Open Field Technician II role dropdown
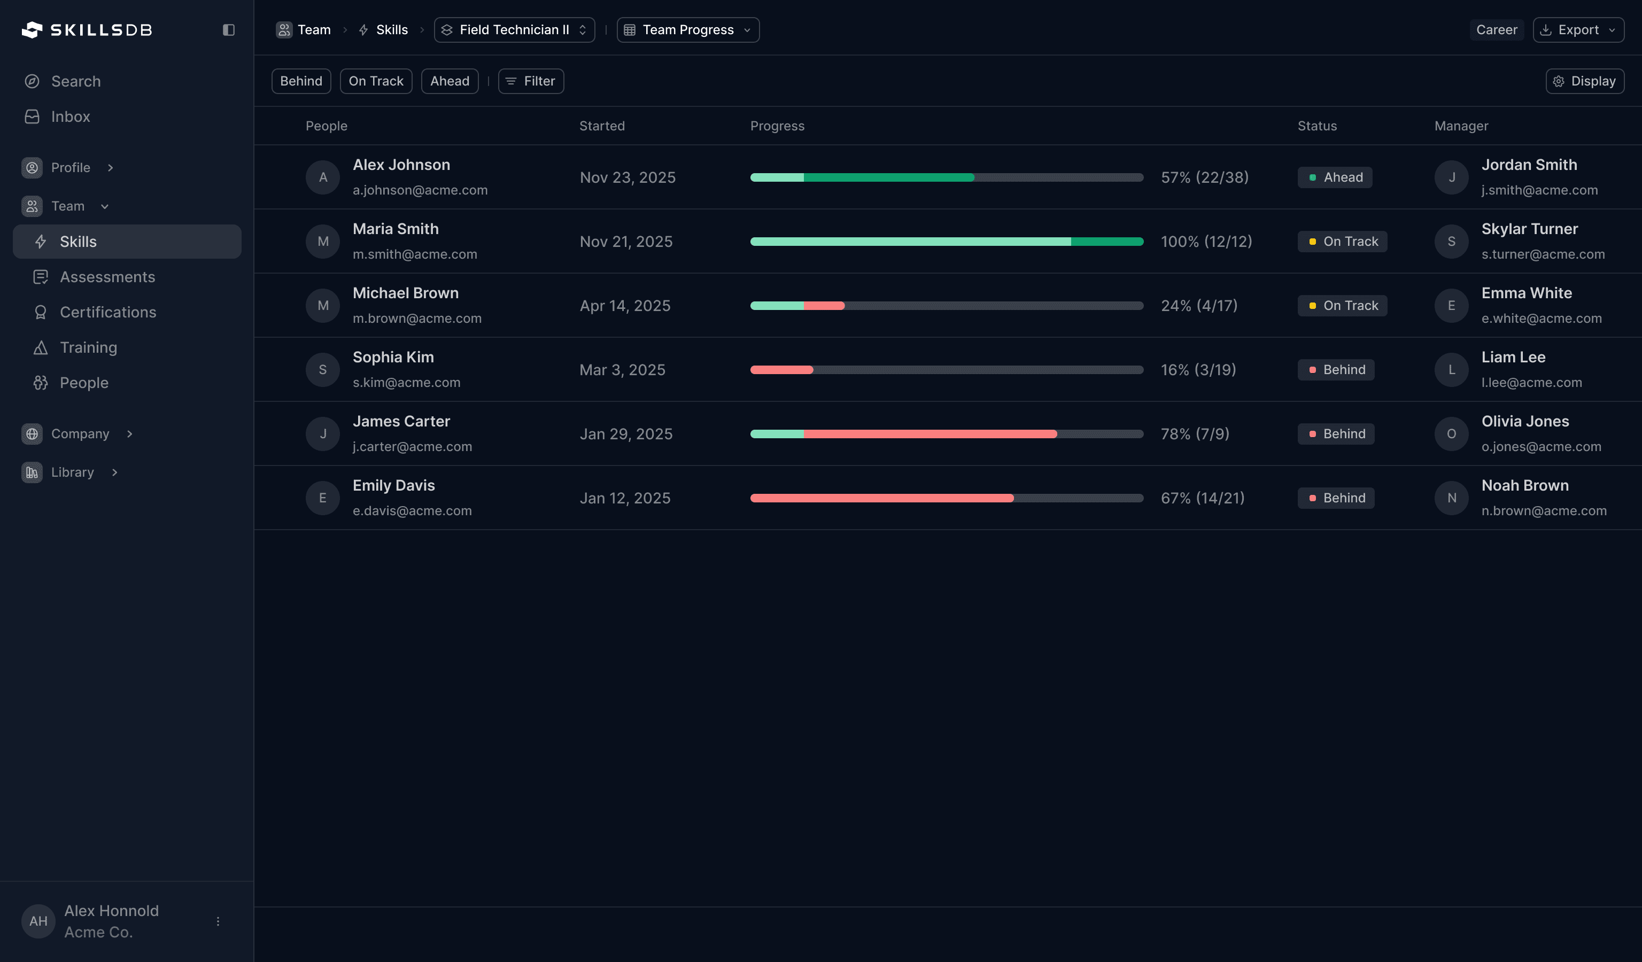 point(514,30)
